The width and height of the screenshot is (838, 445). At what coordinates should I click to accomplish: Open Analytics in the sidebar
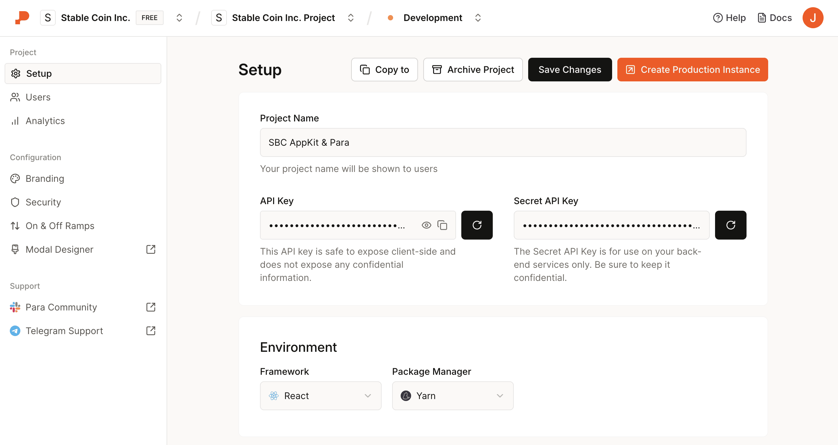pyautogui.click(x=83, y=121)
